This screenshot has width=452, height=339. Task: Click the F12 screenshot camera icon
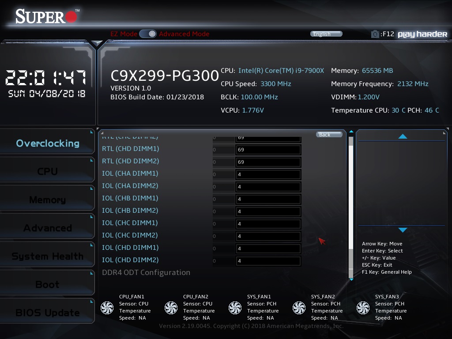(x=375, y=34)
